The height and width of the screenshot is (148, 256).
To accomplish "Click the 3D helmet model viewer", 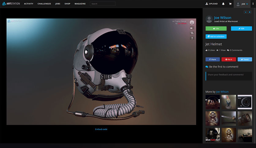I will tap(101, 72).
